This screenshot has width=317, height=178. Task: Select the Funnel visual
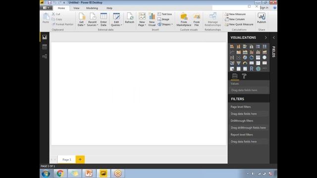coord(239,63)
